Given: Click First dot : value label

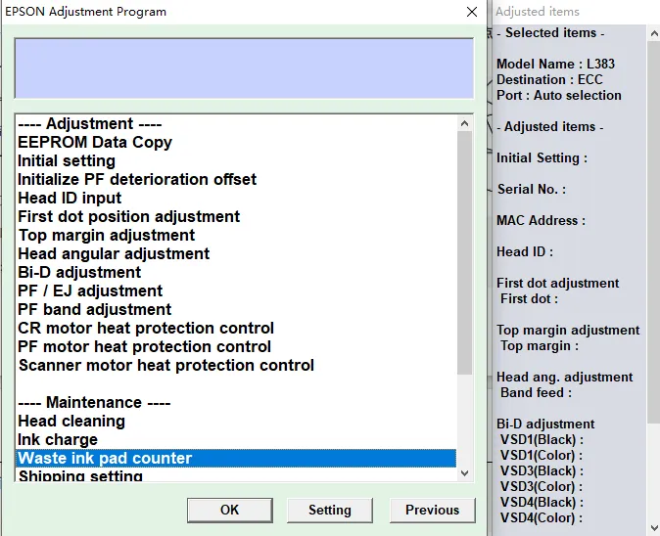Looking at the screenshot, I should point(529,299).
